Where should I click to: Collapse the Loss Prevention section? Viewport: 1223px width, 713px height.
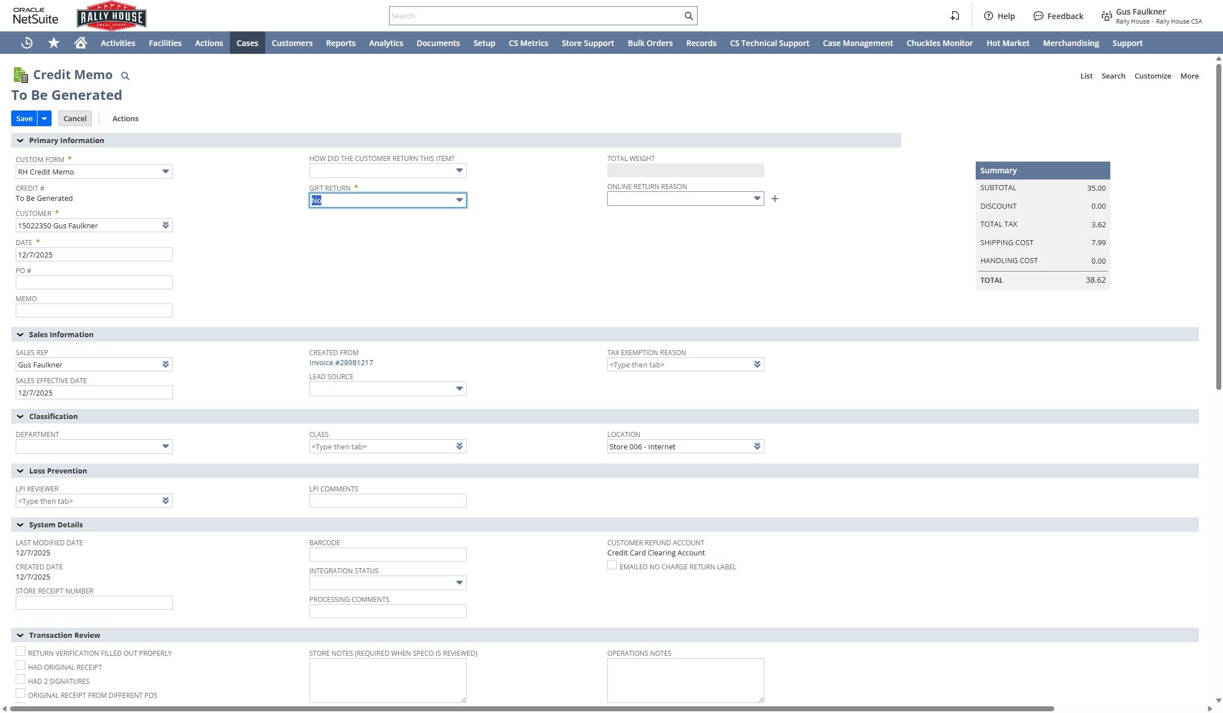[20, 471]
